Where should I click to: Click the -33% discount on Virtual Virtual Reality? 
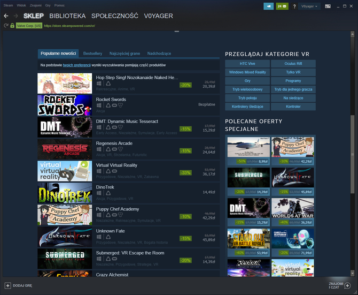tap(185, 172)
